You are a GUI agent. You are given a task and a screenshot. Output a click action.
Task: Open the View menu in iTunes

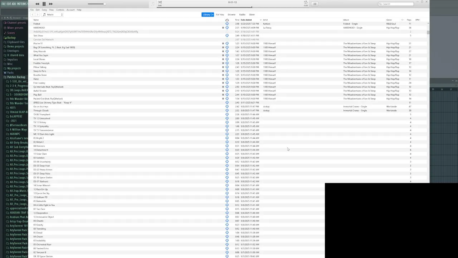[x=52, y=10]
